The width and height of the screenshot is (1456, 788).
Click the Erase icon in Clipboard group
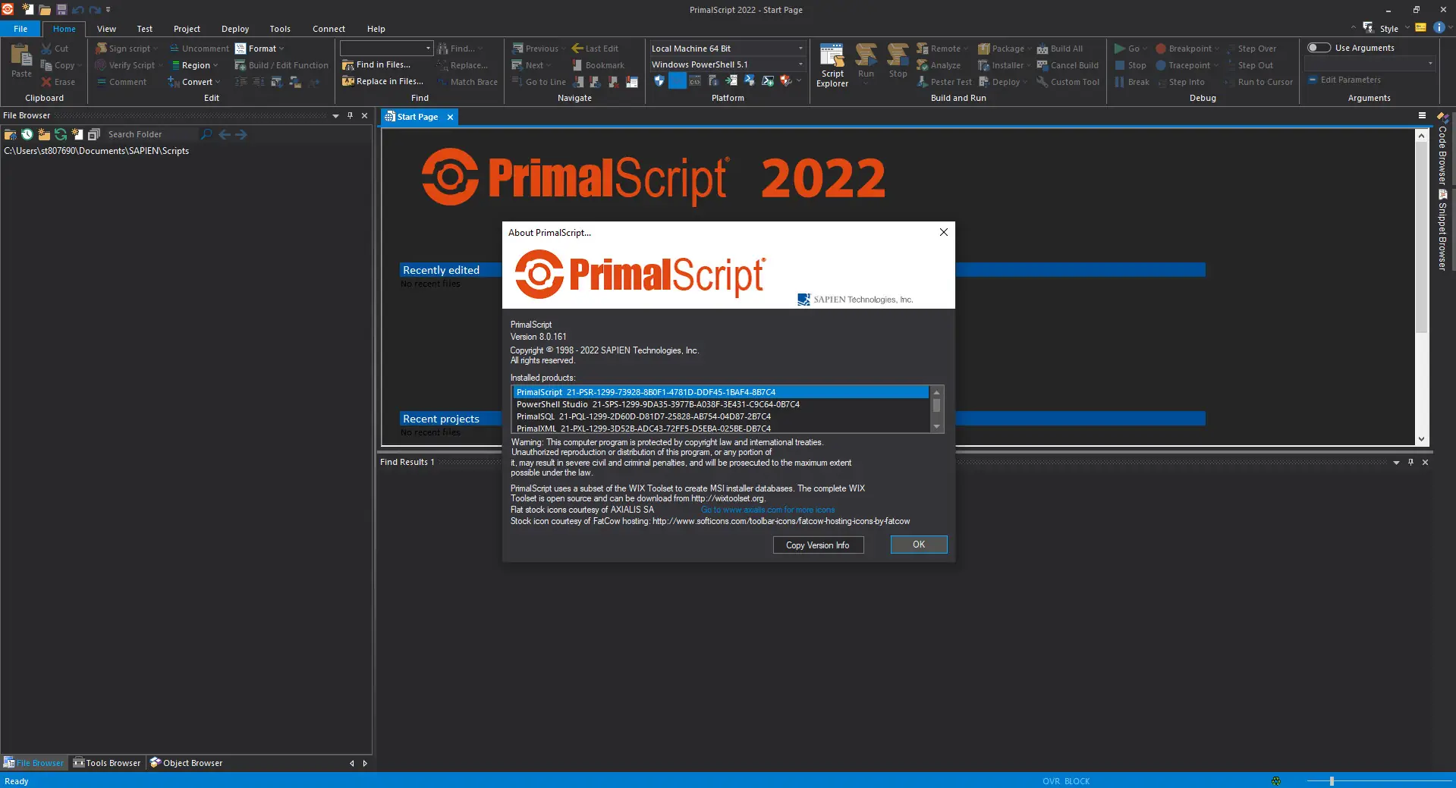click(x=47, y=82)
